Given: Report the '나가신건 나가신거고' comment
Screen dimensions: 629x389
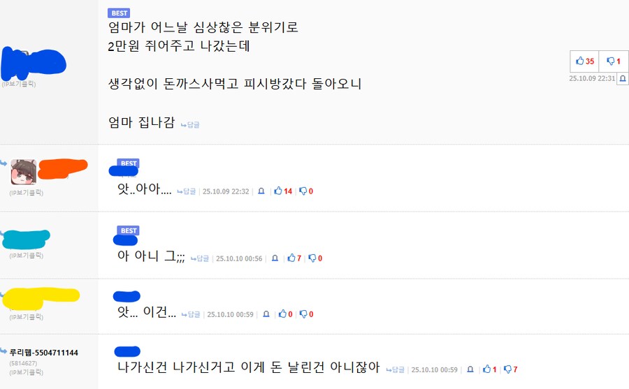Looking at the screenshot, I should pos(470,369).
